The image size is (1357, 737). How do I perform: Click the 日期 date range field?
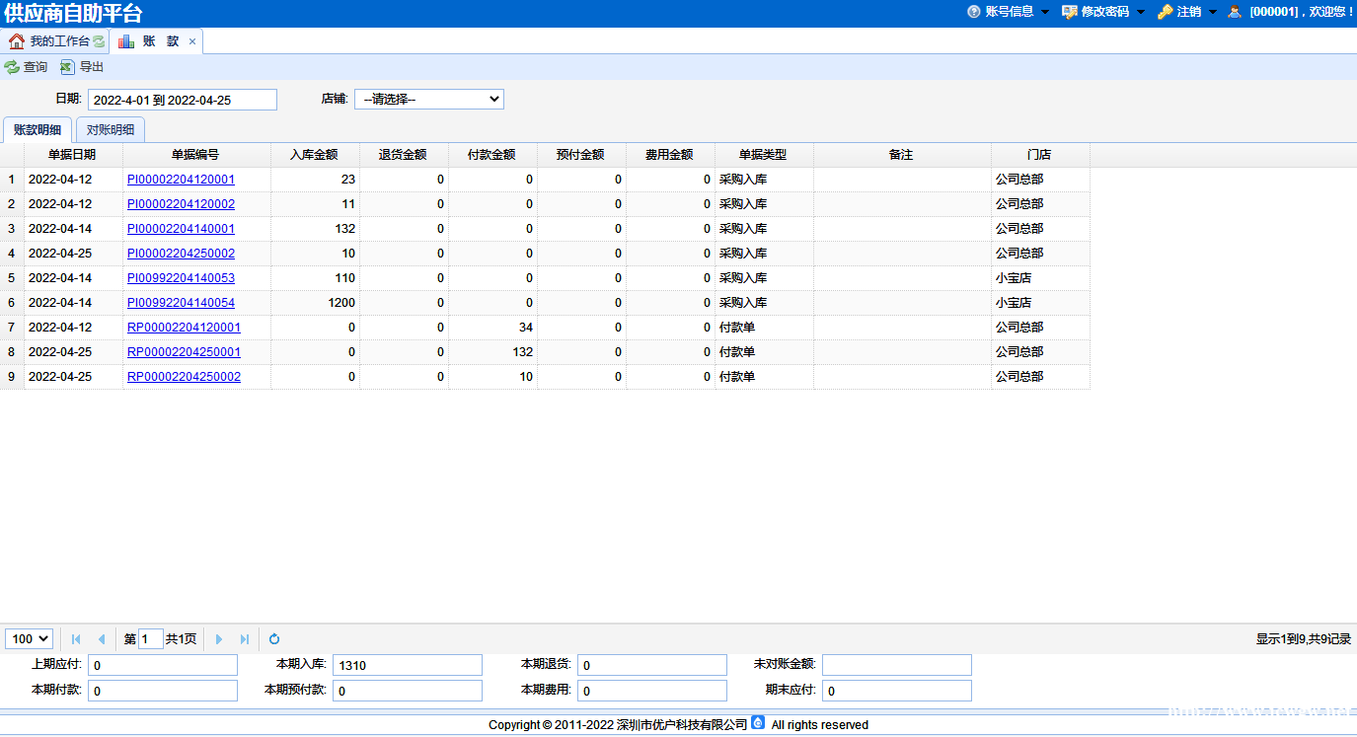[183, 100]
